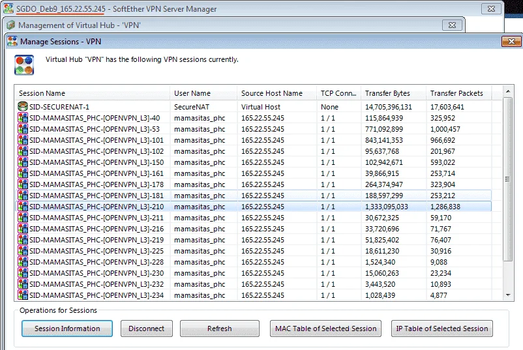Sort by Source Host Name column header
The height and width of the screenshot is (350, 523).
[x=277, y=93]
